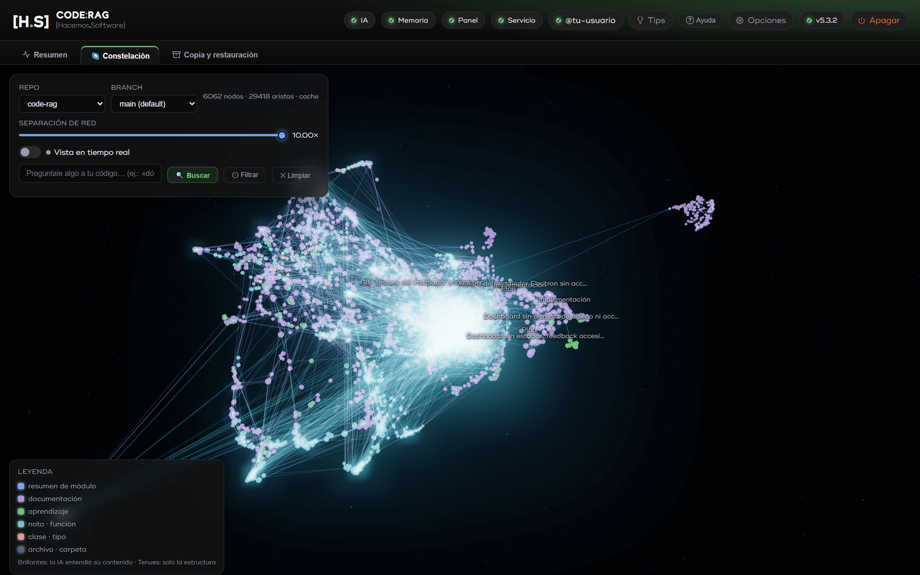Open the REPO code-rag dropdown
The image size is (920, 575).
62,104
